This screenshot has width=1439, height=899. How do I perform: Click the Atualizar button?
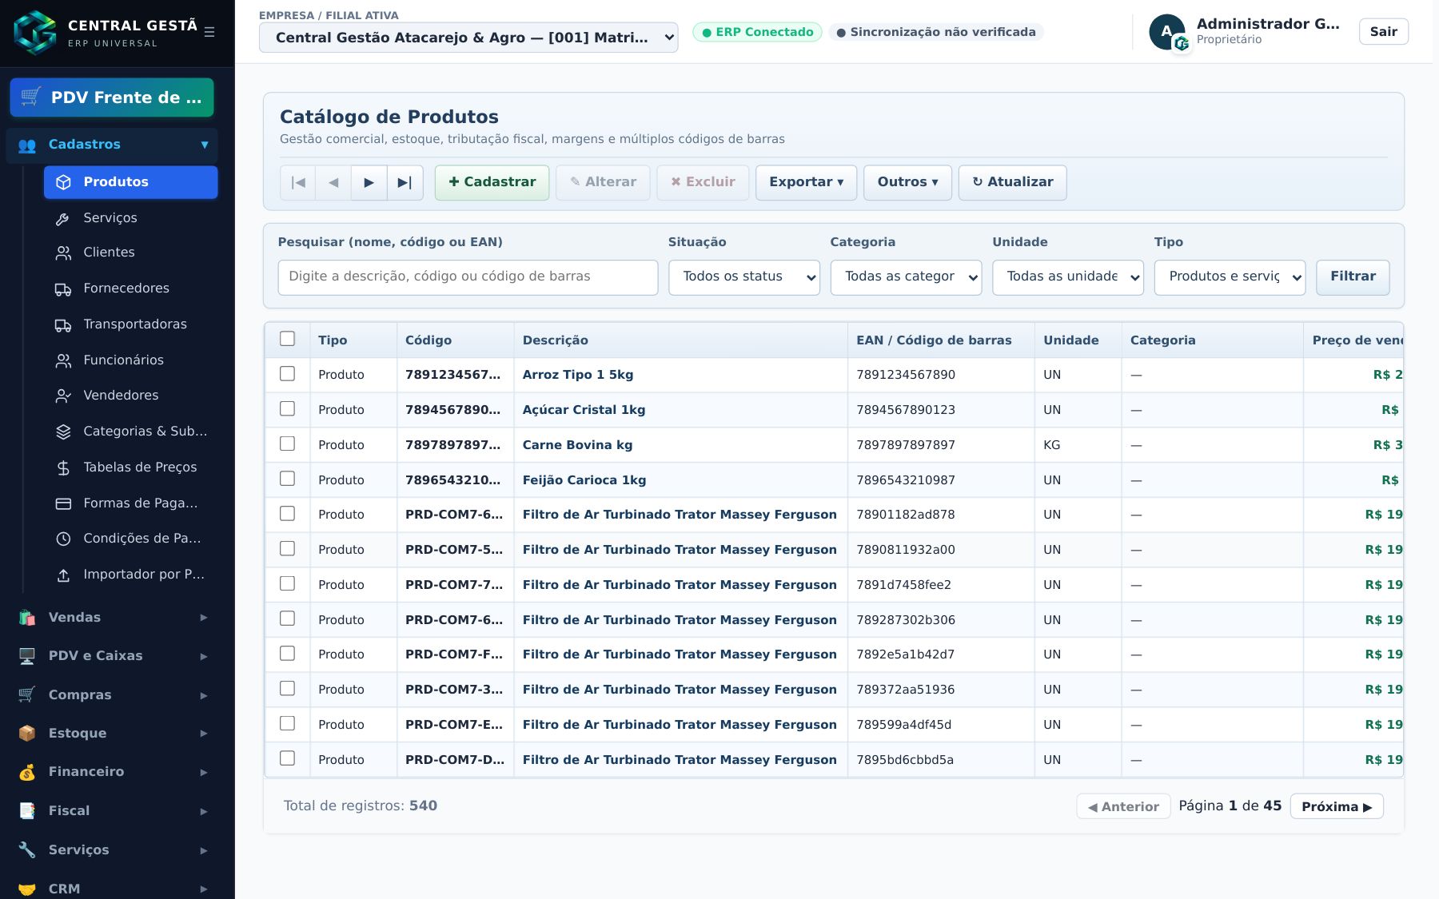click(x=1012, y=182)
